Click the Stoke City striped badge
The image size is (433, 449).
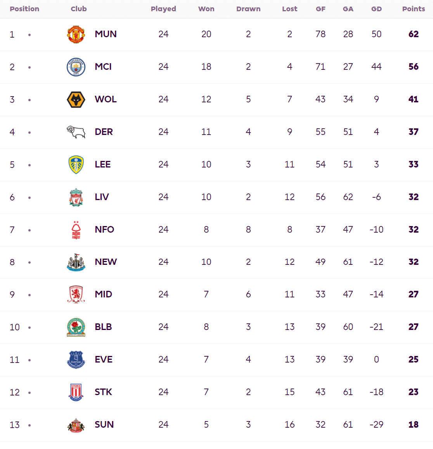click(76, 392)
